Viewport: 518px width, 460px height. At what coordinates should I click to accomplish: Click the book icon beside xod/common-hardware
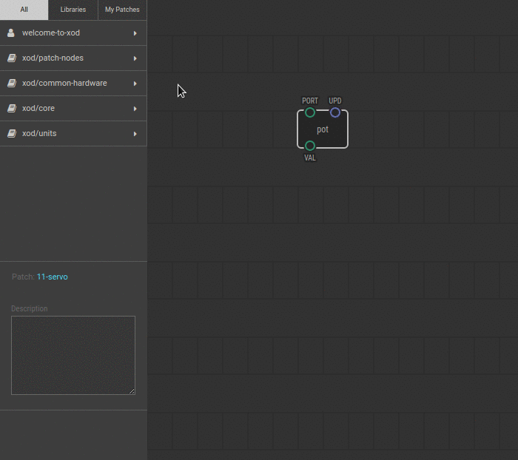[x=11, y=84]
